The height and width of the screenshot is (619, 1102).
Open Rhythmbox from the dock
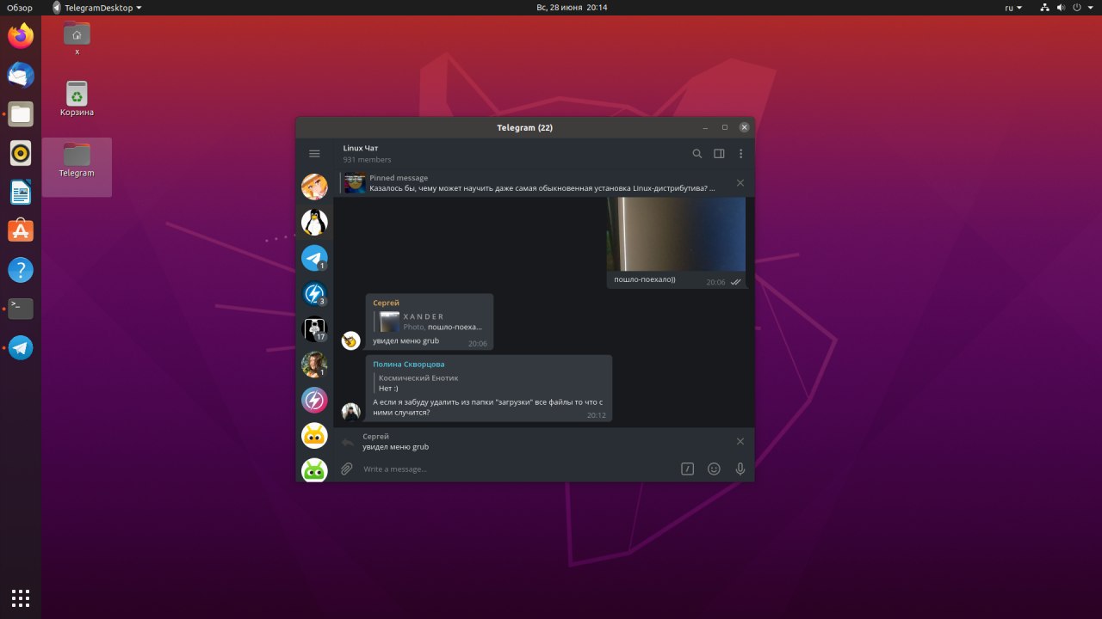(x=21, y=153)
